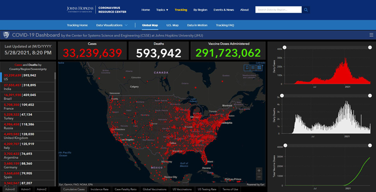Select Argentina in the country list

[x=28, y=156]
